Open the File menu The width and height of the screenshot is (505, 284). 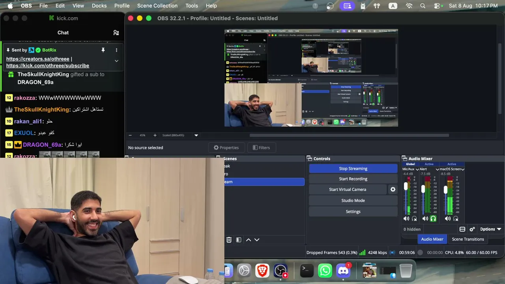43,6
